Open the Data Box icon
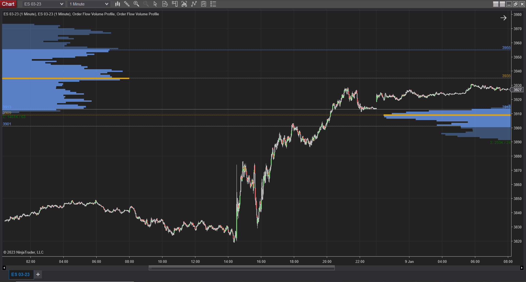The image size is (526, 282). 165,4
